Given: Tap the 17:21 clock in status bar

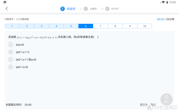Looking at the screenshot, I should [x=173, y=2].
